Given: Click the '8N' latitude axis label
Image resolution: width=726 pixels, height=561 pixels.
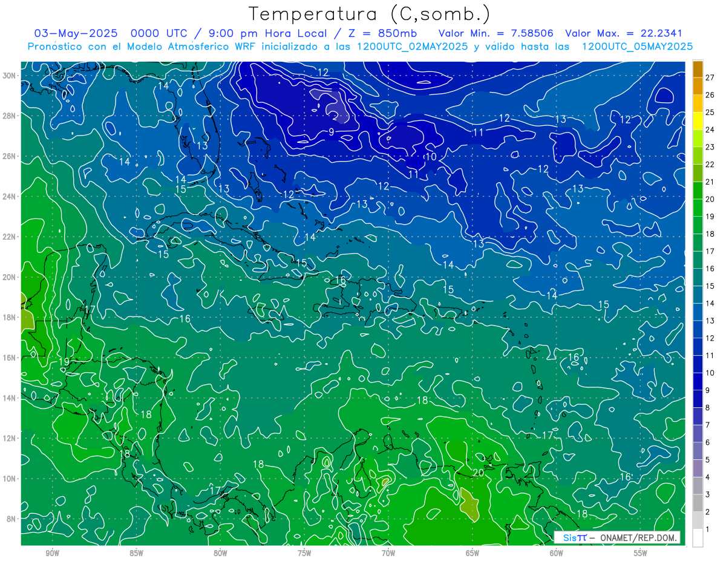Looking at the screenshot, I should 12,519.
